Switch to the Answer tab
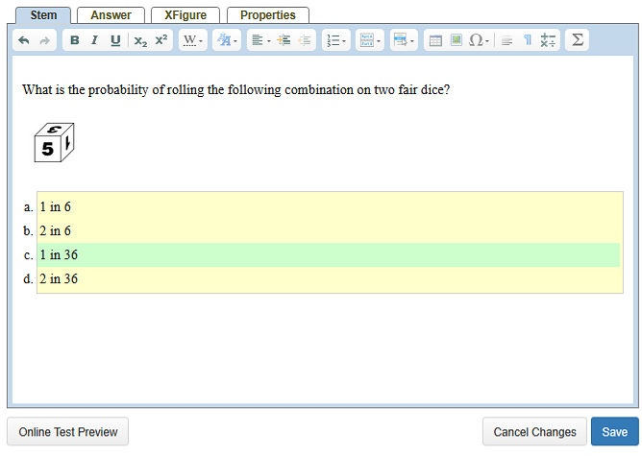This screenshot has width=642, height=456. (x=111, y=15)
